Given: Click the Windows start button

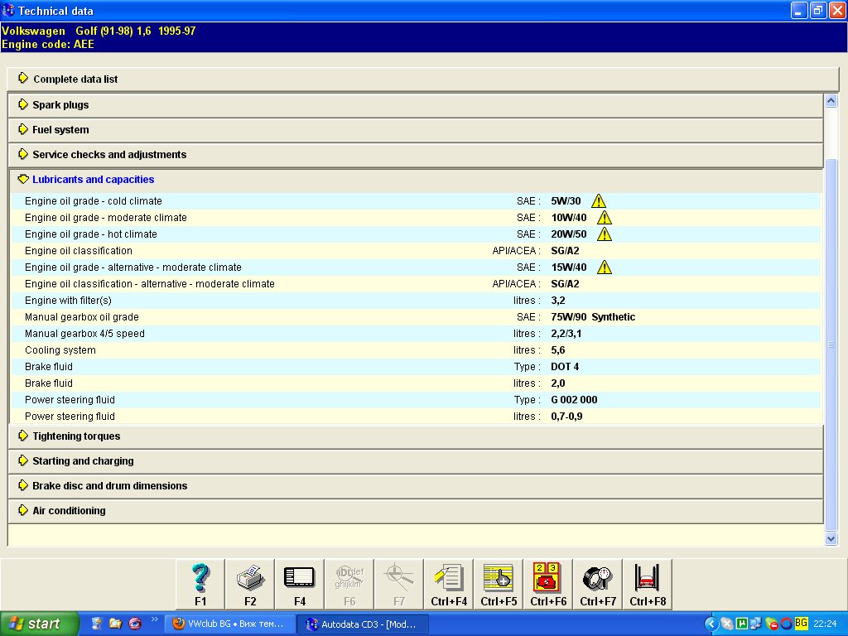Looking at the screenshot, I should (x=40, y=624).
